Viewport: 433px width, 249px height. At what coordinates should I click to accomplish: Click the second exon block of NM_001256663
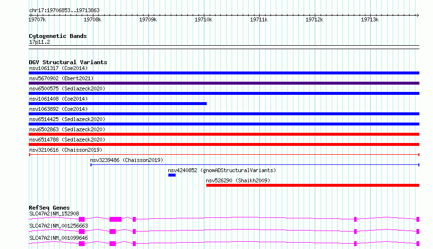(113, 231)
